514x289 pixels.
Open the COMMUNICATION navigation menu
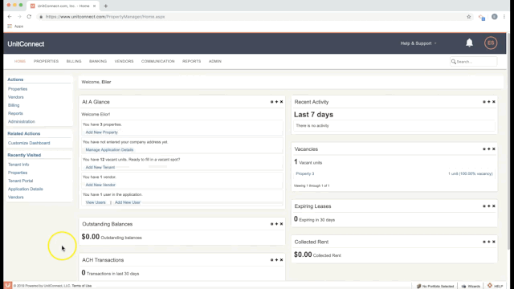(158, 61)
